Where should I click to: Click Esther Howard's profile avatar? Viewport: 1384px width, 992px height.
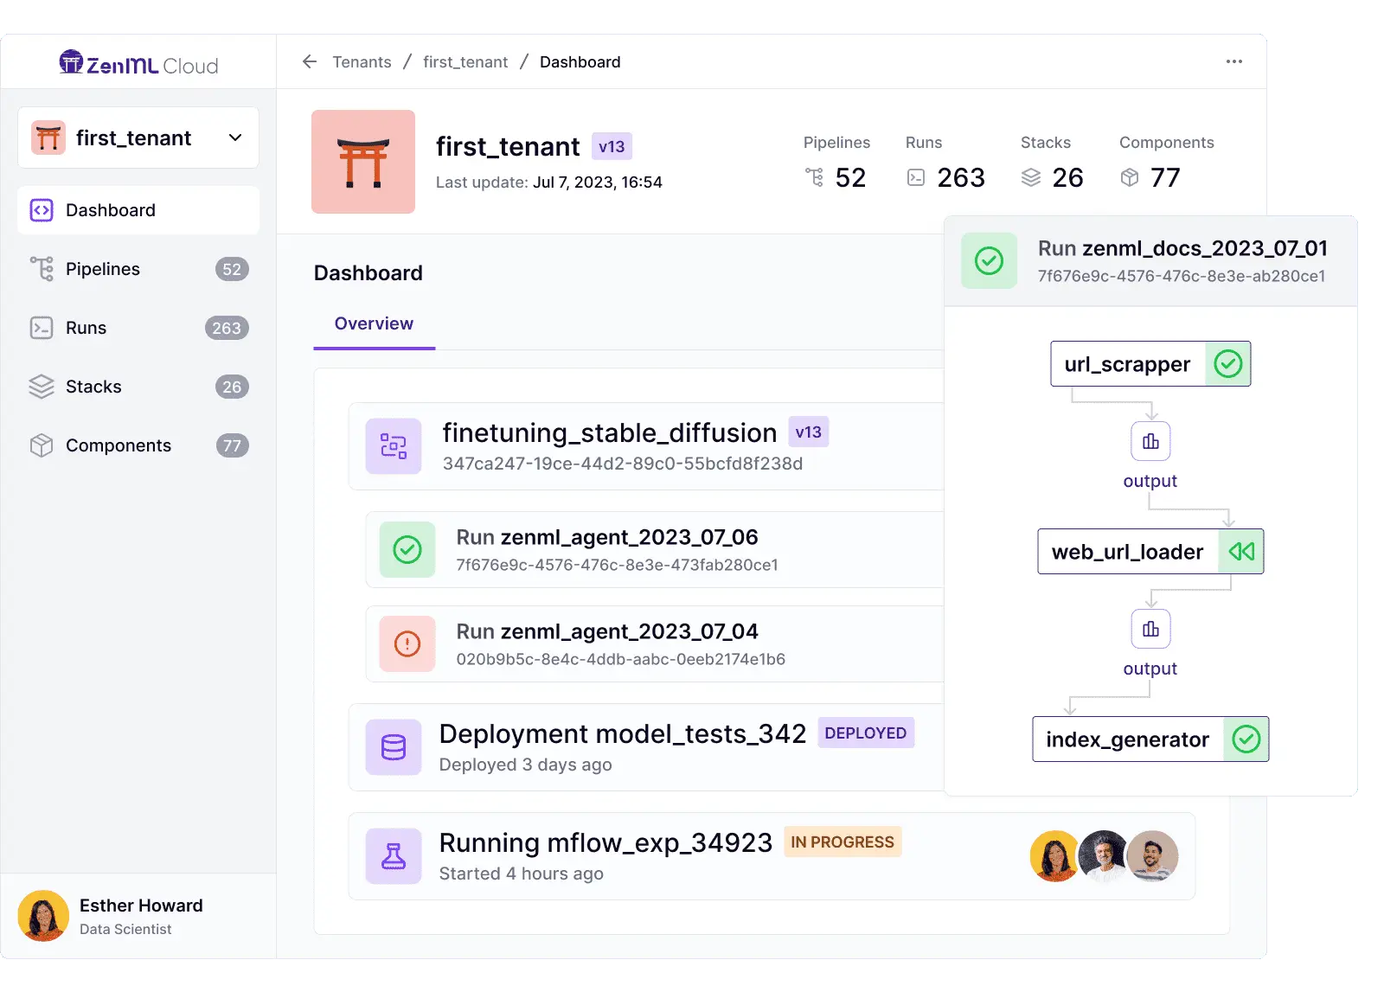pyautogui.click(x=43, y=915)
